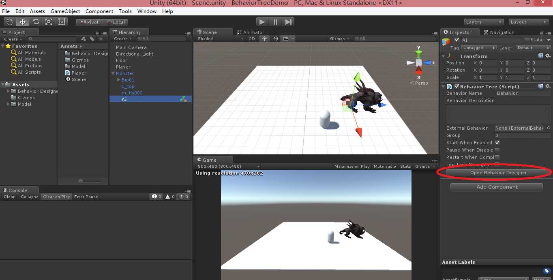
Task: Open Behavior Tree component help icon
Action: 540,86
